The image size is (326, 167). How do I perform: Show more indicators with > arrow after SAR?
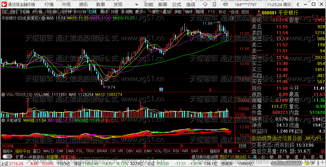tap(201, 151)
